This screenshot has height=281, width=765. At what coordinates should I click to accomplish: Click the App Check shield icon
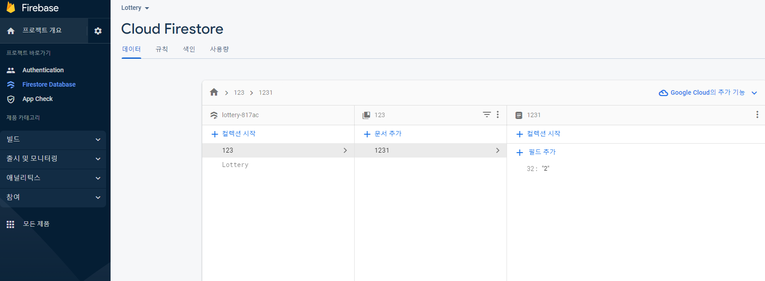pos(11,99)
